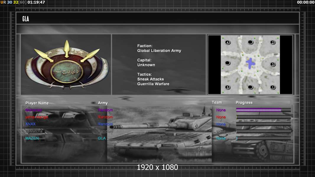Click MAZEN's GLA army entry

[102, 138]
